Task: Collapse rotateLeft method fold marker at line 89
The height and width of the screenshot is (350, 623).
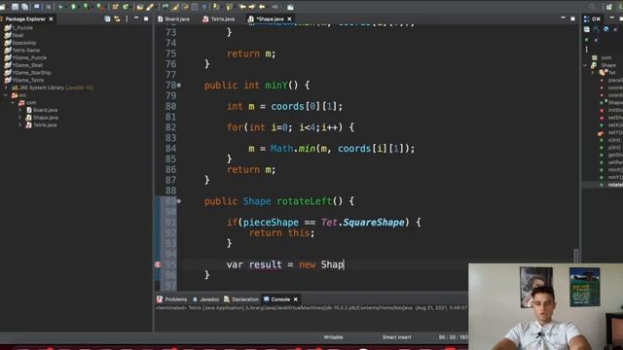Action: [179, 201]
